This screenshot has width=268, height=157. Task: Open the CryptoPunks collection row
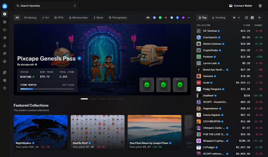(x=229, y=50)
